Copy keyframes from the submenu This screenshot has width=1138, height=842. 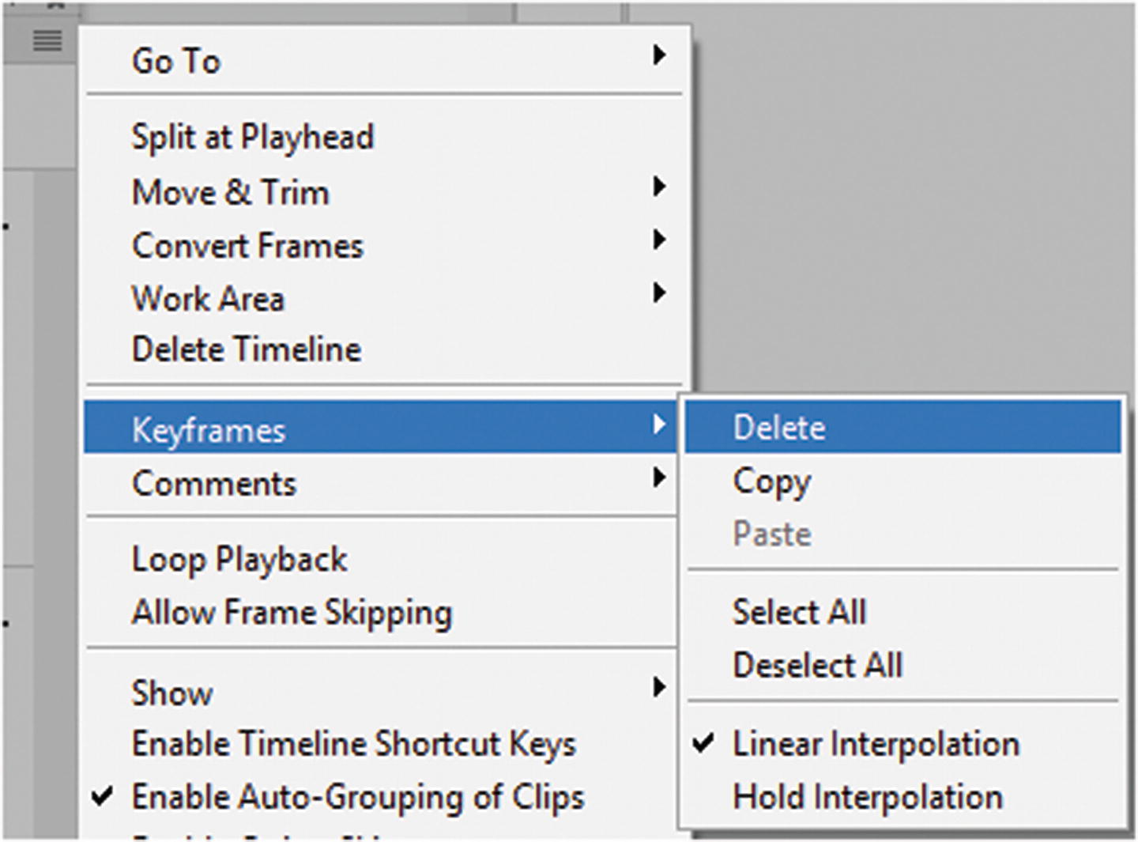tap(771, 481)
